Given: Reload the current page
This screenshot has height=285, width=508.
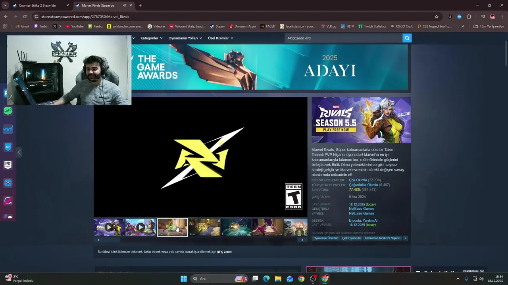Looking at the screenshot, I should pos(25,17).
